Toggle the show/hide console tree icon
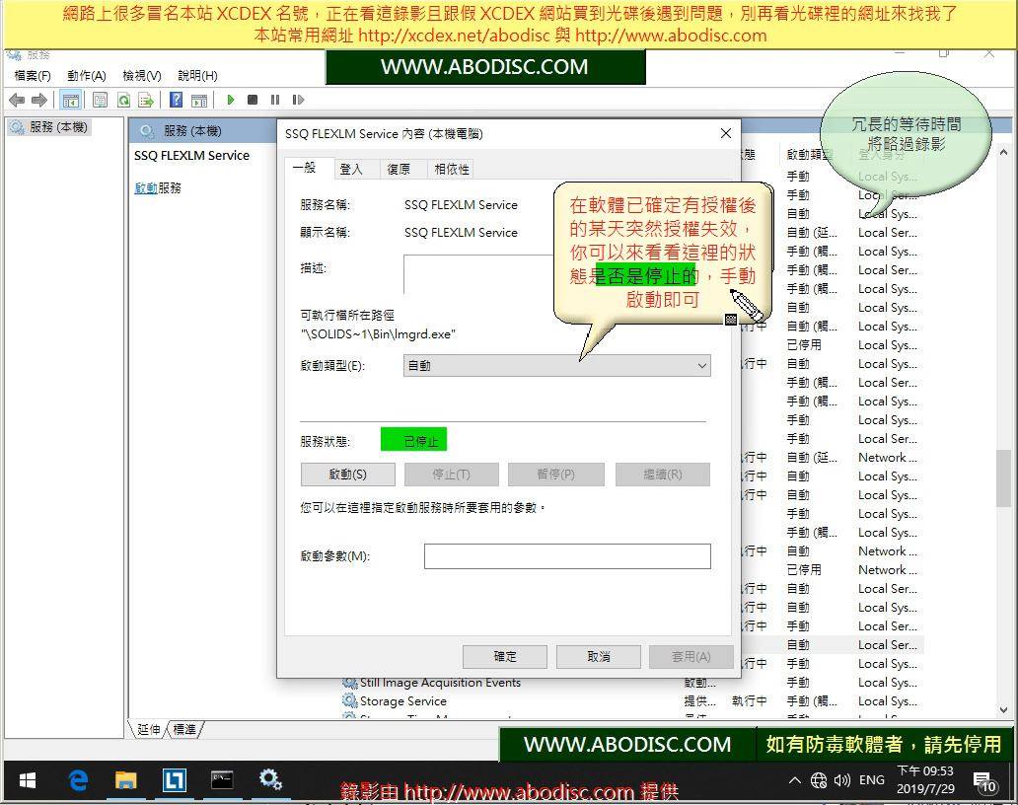The width and height of the screenshot is (1018, 805). [x=71, y=100]
